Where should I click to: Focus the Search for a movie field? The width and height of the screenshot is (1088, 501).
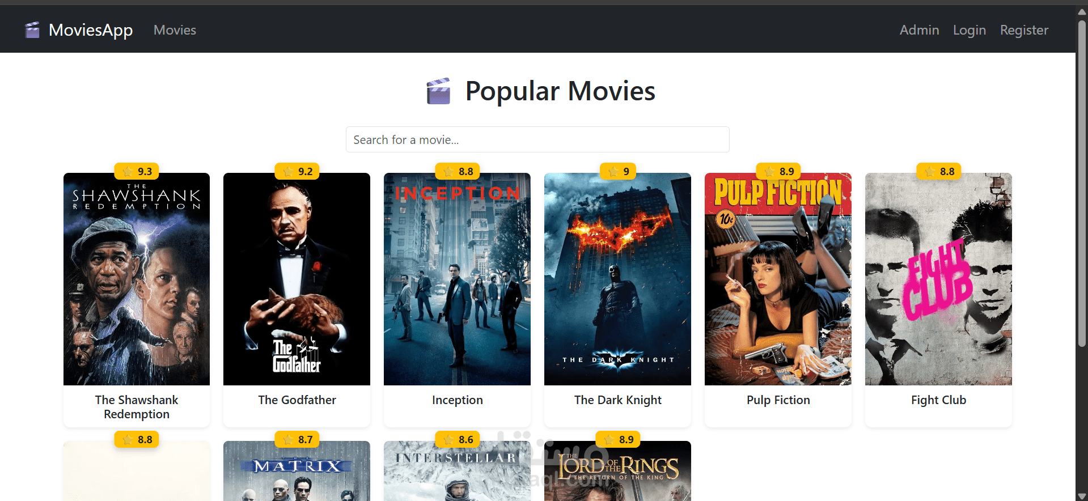[537, 139]
